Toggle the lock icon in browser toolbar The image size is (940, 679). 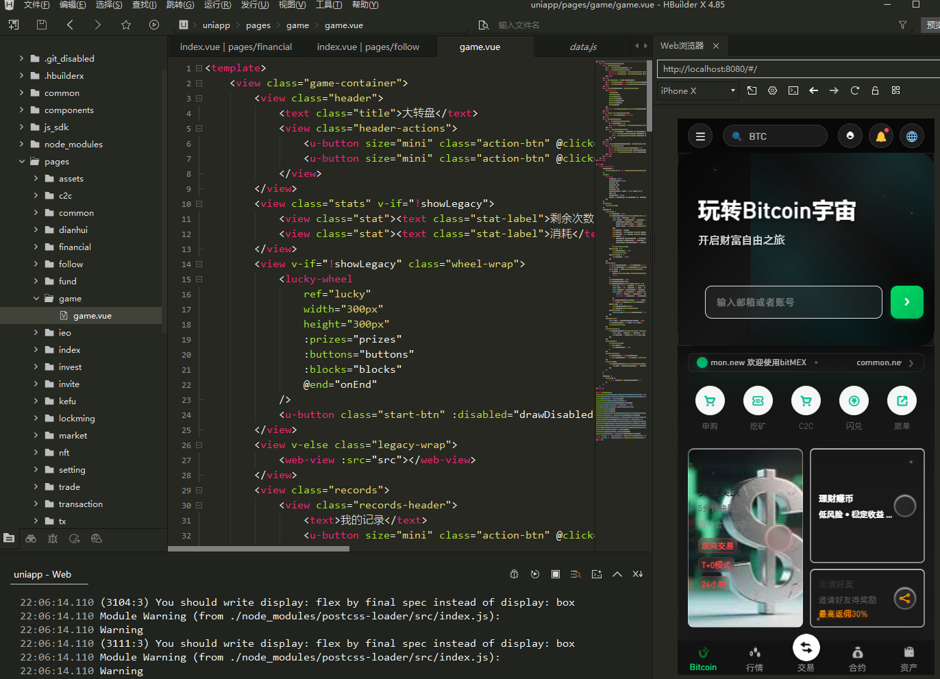875,90
